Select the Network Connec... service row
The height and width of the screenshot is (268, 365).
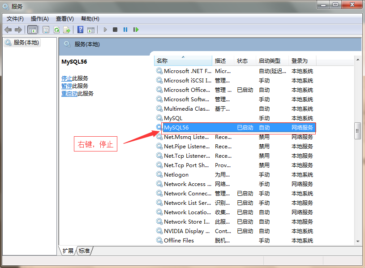[x=235, y=194]
